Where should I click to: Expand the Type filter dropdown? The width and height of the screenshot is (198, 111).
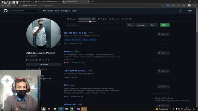[130, 25]
